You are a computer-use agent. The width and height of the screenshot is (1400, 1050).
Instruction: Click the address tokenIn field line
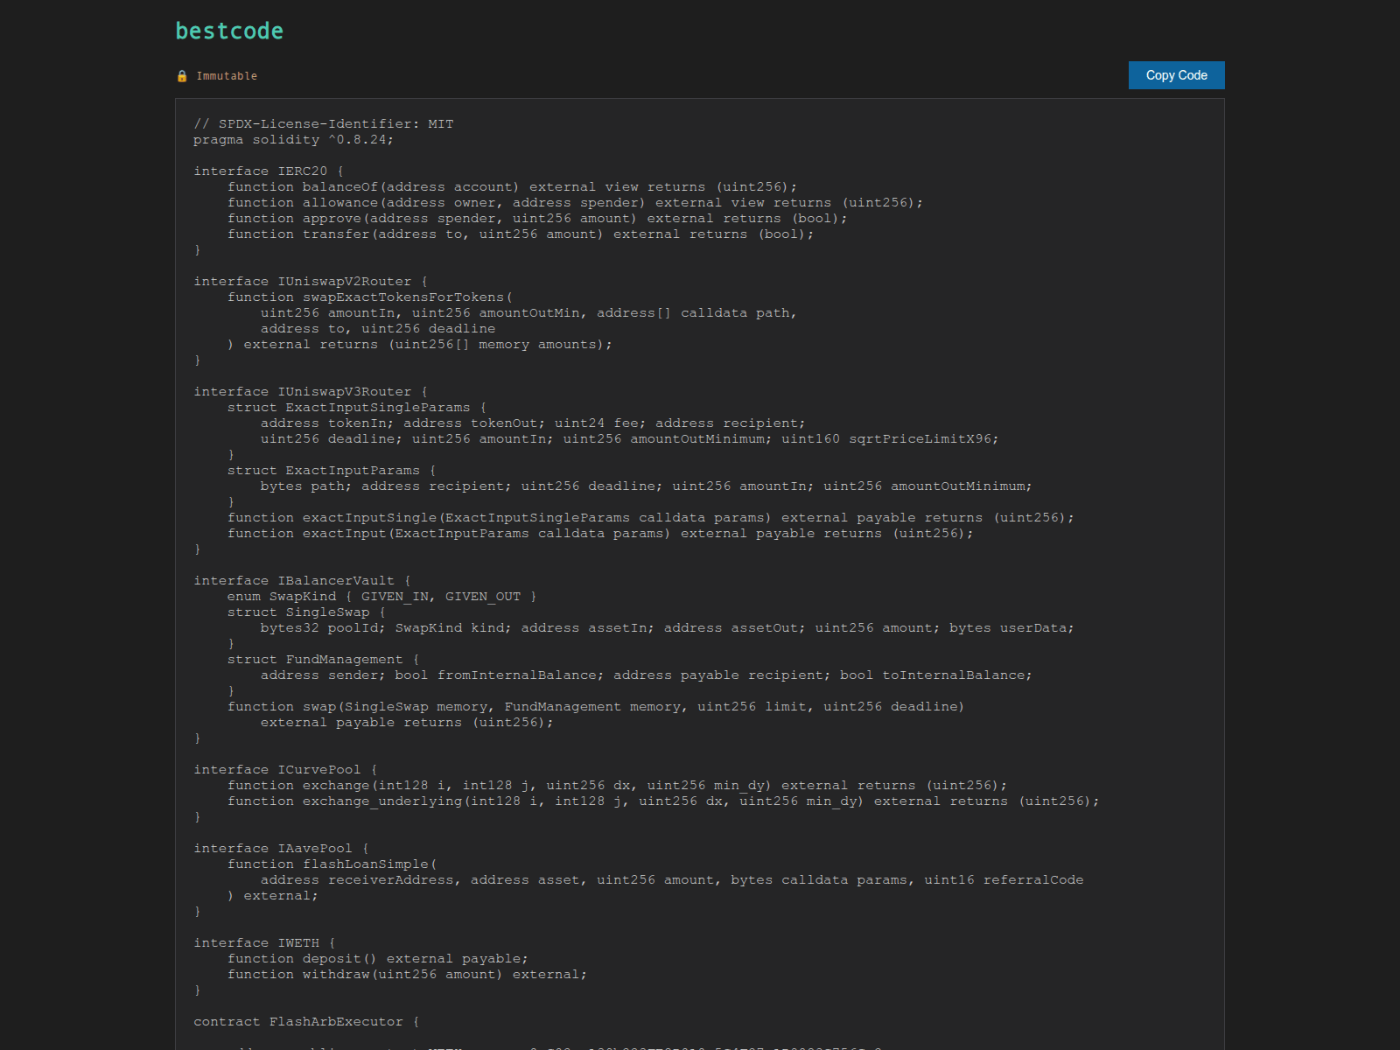pos(533,423)
